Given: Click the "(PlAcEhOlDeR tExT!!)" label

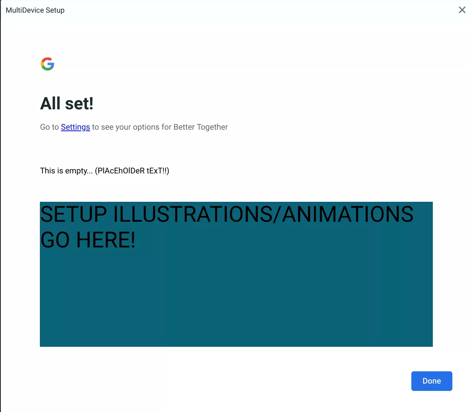Looking at the screenshot, I should click(132, 171).
